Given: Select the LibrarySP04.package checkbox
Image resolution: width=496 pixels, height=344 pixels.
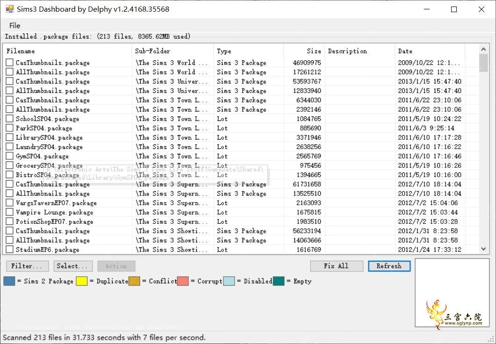Looking at the screenshot, I should [9, 137].
